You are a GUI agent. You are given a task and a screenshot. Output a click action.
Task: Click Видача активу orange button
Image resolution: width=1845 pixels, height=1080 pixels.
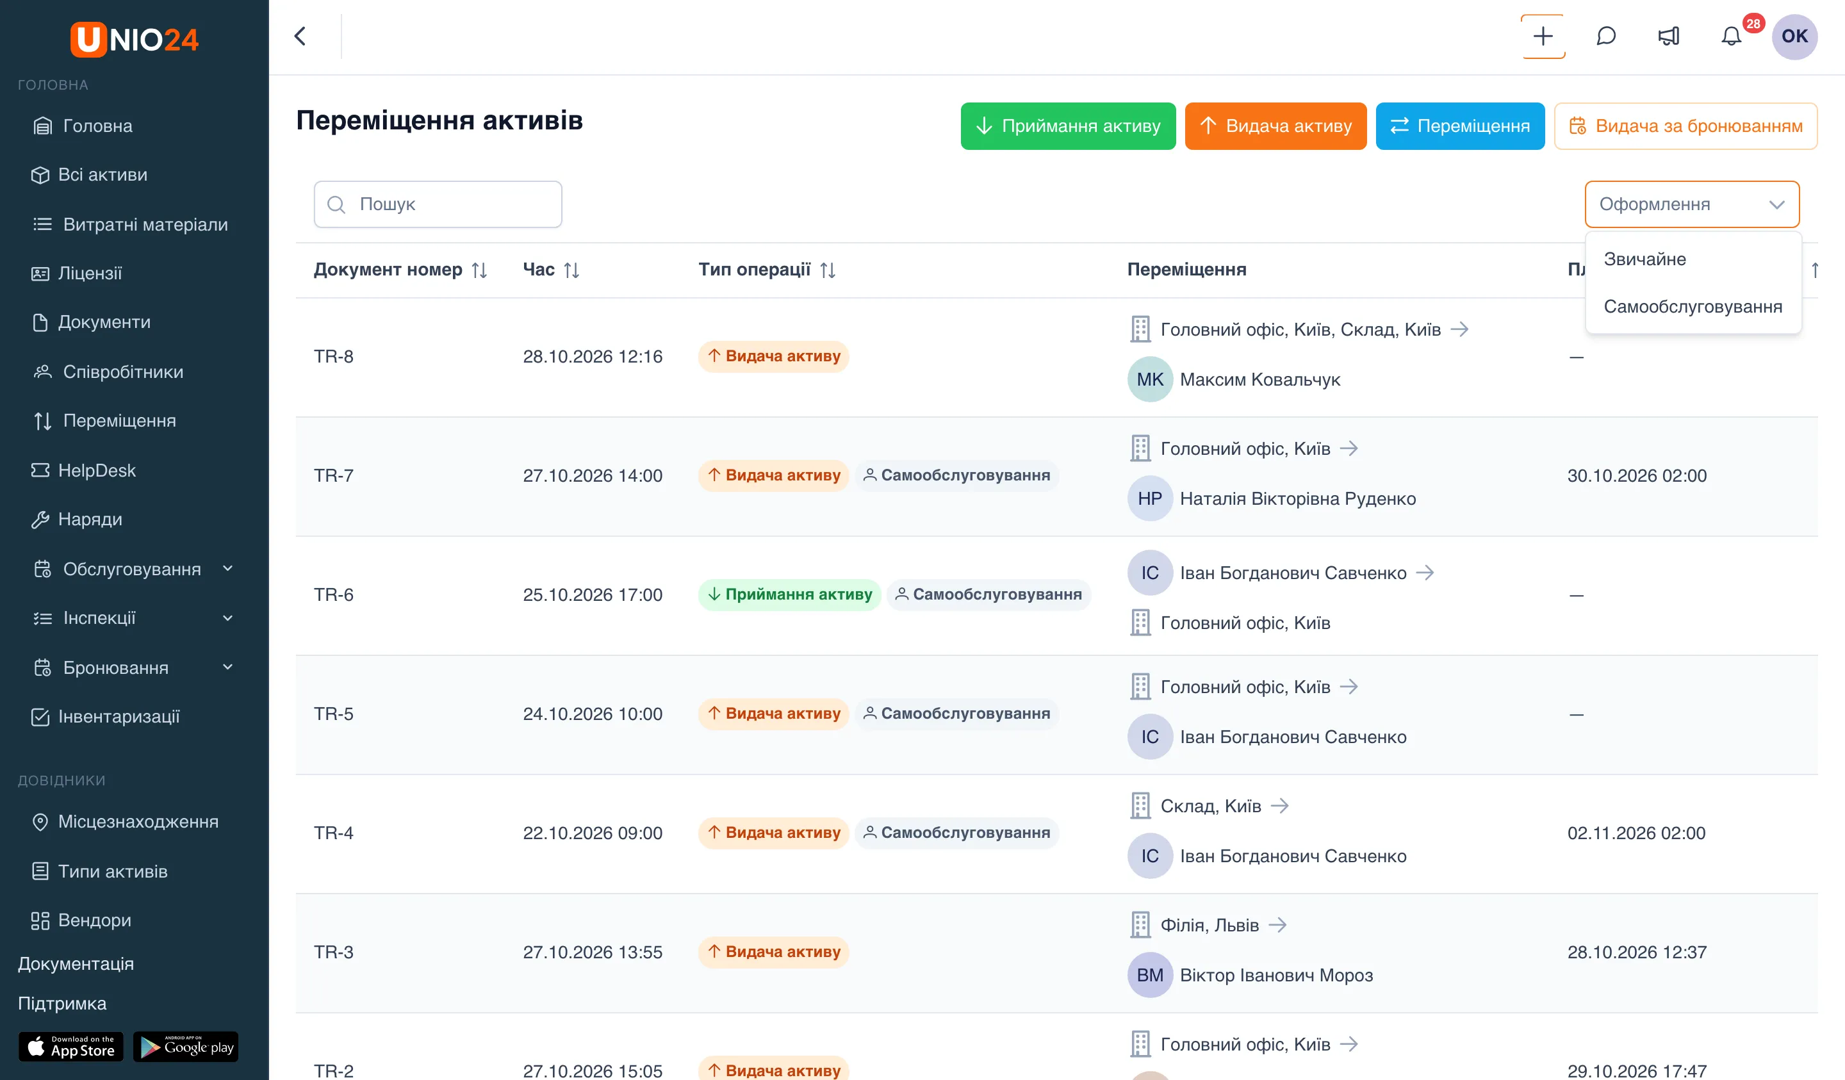coord(1275,126)
